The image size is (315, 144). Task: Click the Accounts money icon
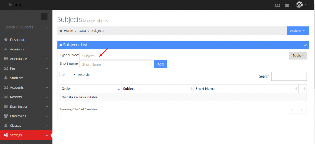[6, 87]
